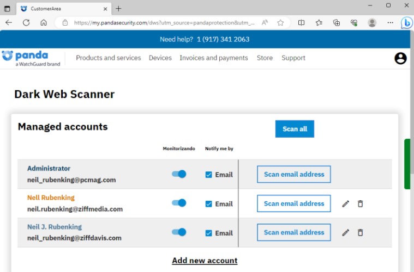Disable monitoring toggle for Nell Rubenking
The image size is (414, 272).
pyautogui.click(x=179, y=203)
